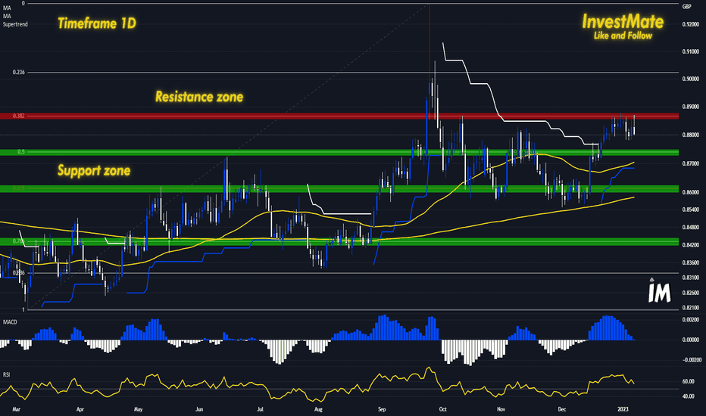Click the 'Like and Follow' text
The image size is (706, 416).
pos(623,36)
